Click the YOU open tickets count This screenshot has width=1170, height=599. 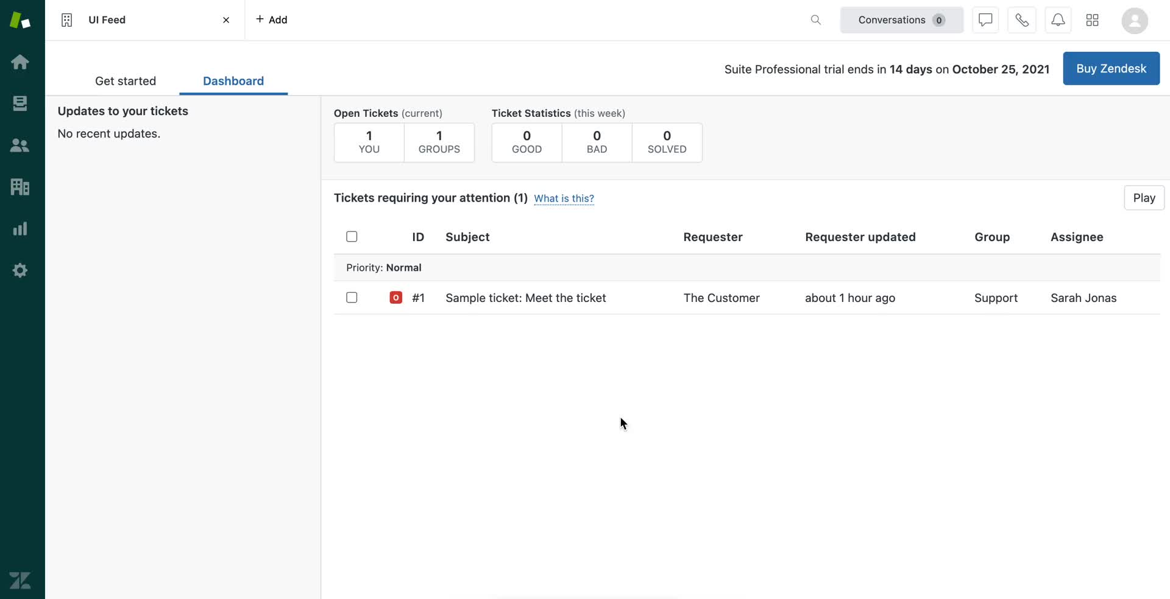[x=369, y=142]
